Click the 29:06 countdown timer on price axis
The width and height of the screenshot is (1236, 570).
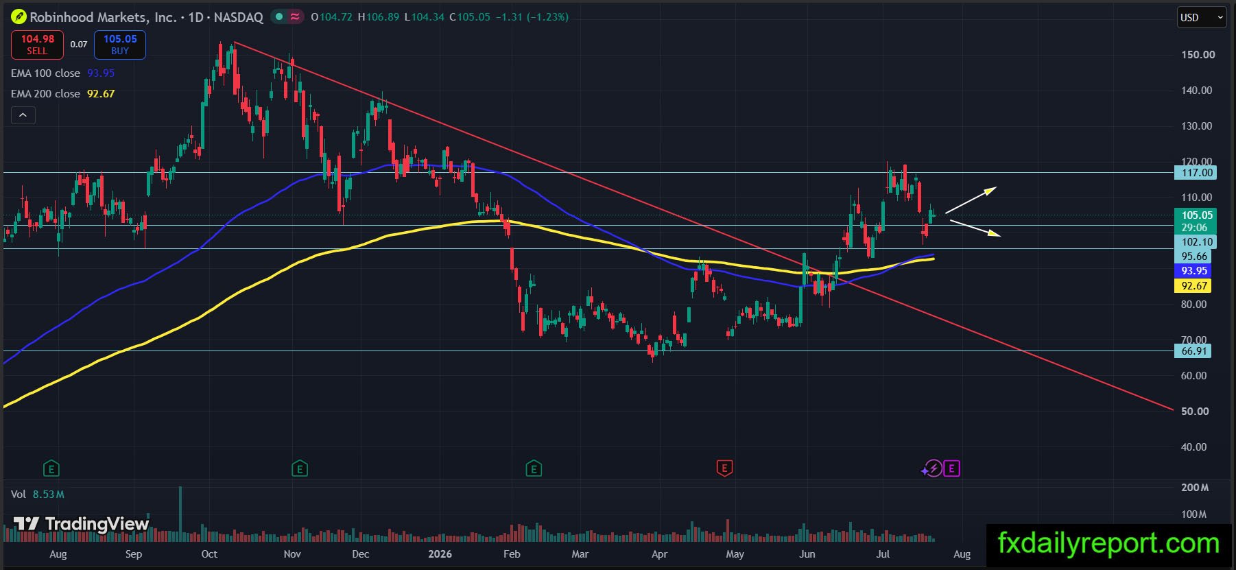click(1194, 228)
